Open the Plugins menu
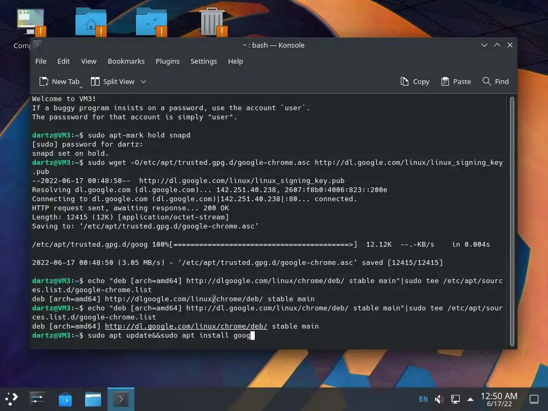The height and width of the screenshot is (411, 548). click(x=168, y=61)
